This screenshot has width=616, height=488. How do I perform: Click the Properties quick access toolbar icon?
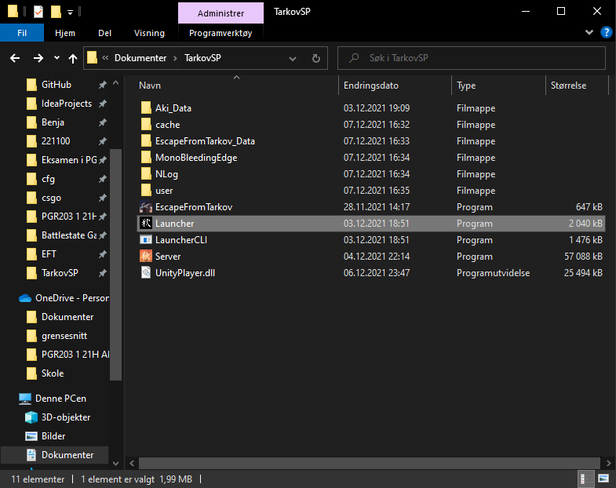tap(38, 12)
